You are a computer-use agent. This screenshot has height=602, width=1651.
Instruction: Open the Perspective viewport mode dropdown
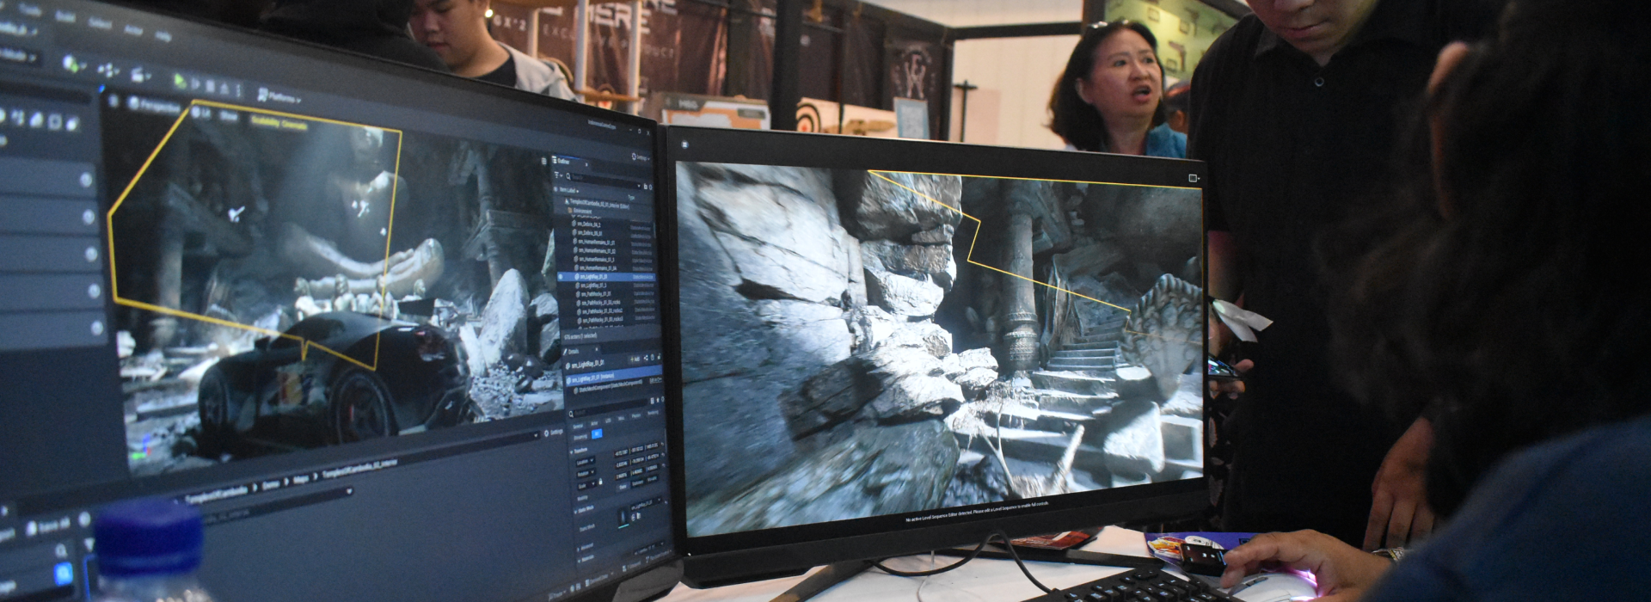[155, 105]
